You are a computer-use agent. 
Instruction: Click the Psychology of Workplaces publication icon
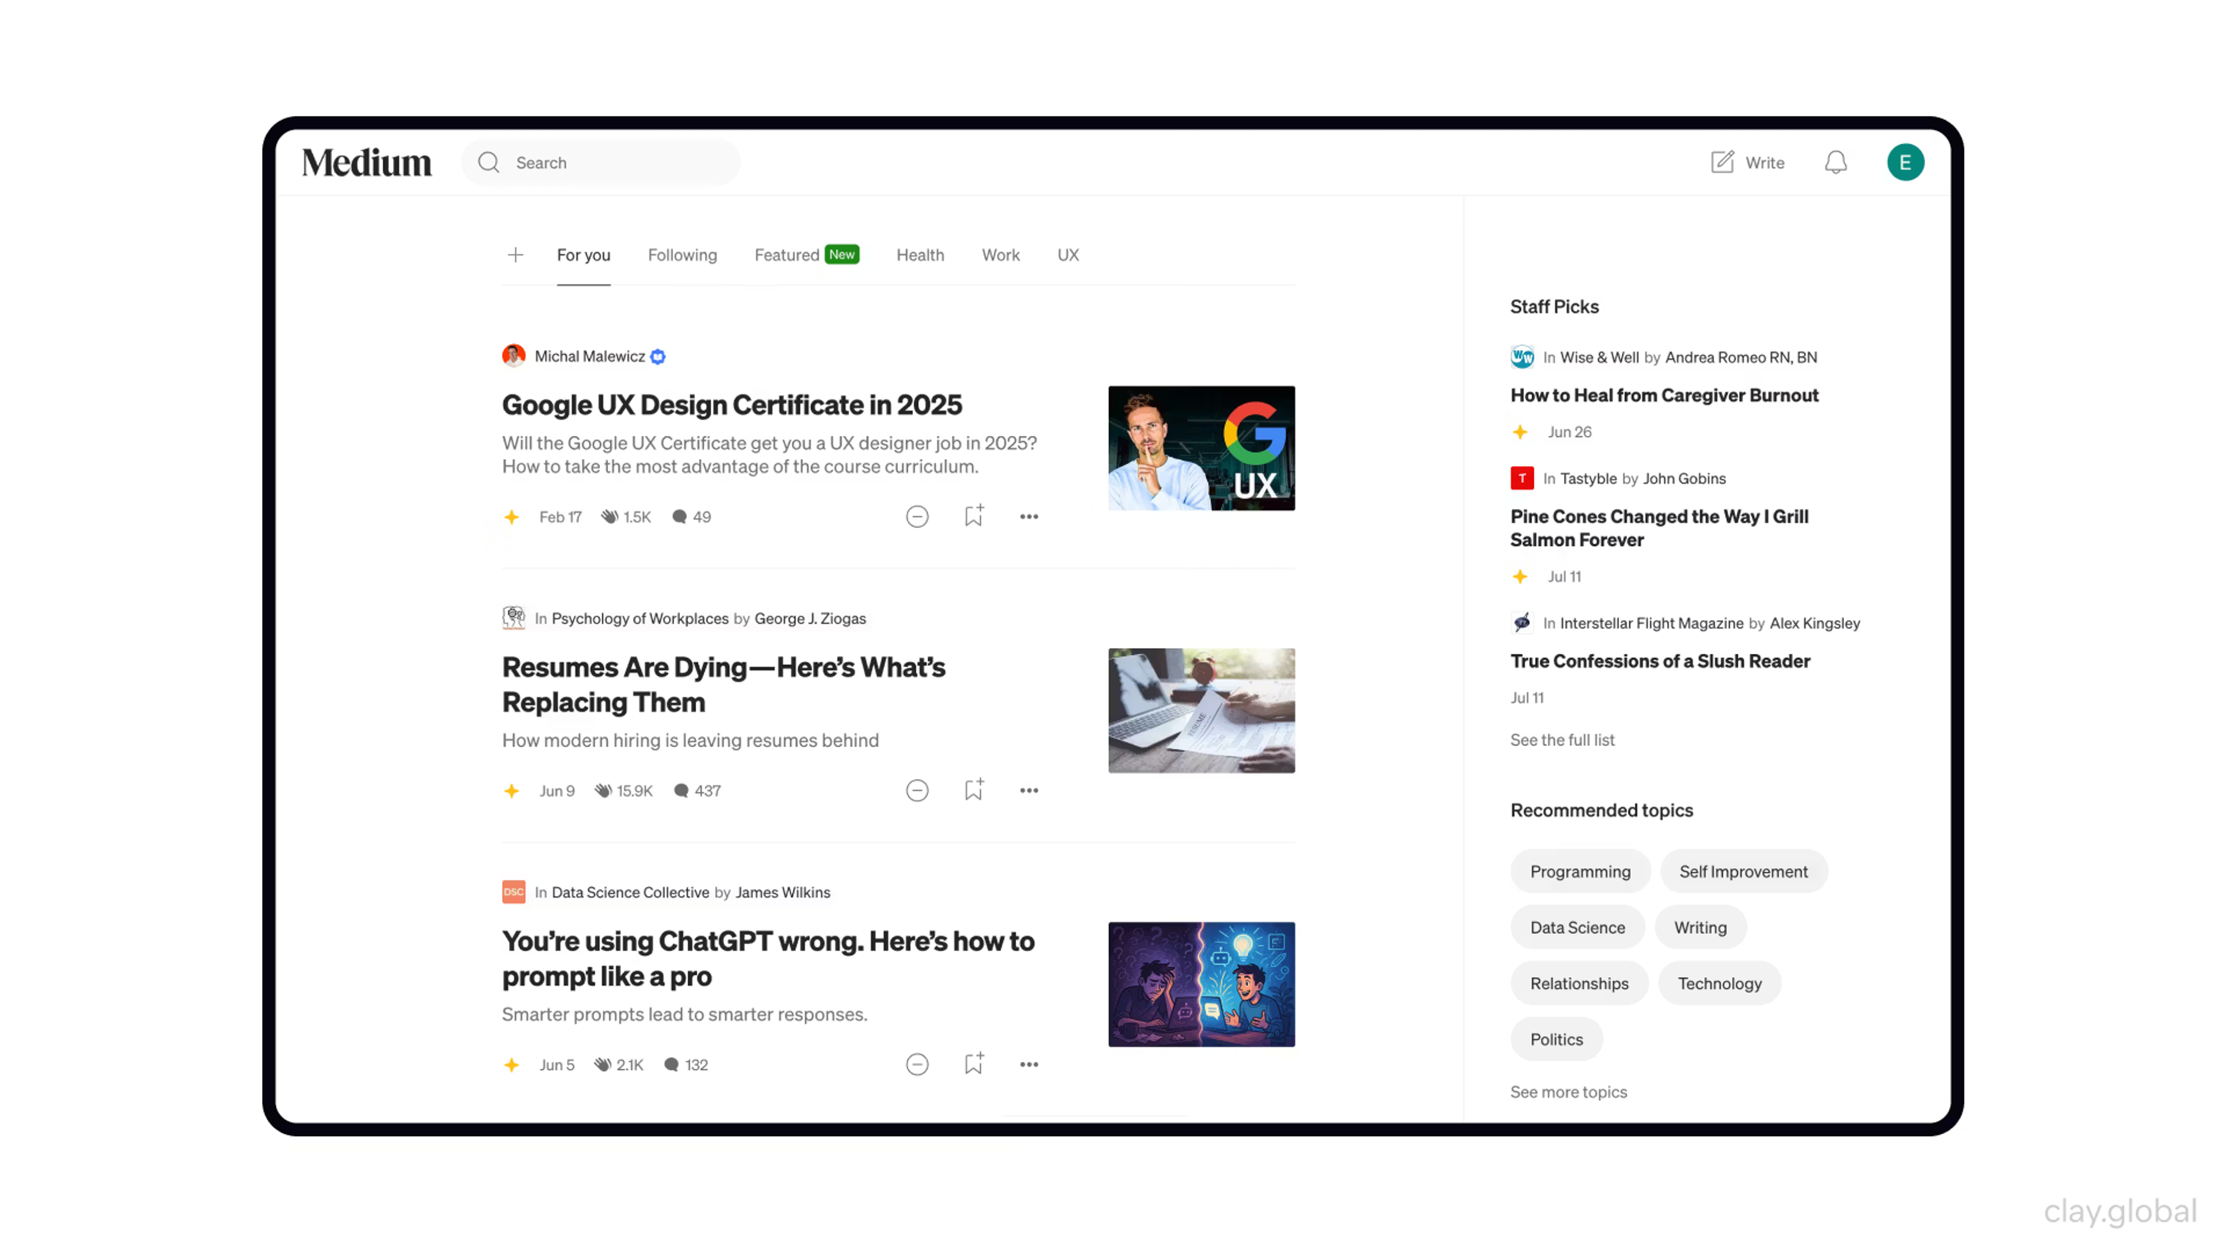(x=513, y=618)
